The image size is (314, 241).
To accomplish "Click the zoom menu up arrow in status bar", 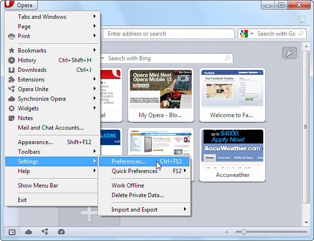I will click(227, 232).
